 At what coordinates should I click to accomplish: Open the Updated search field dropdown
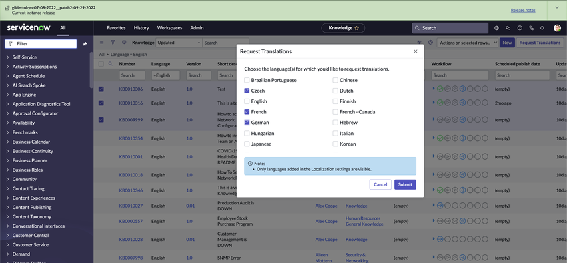pos(179,43)
